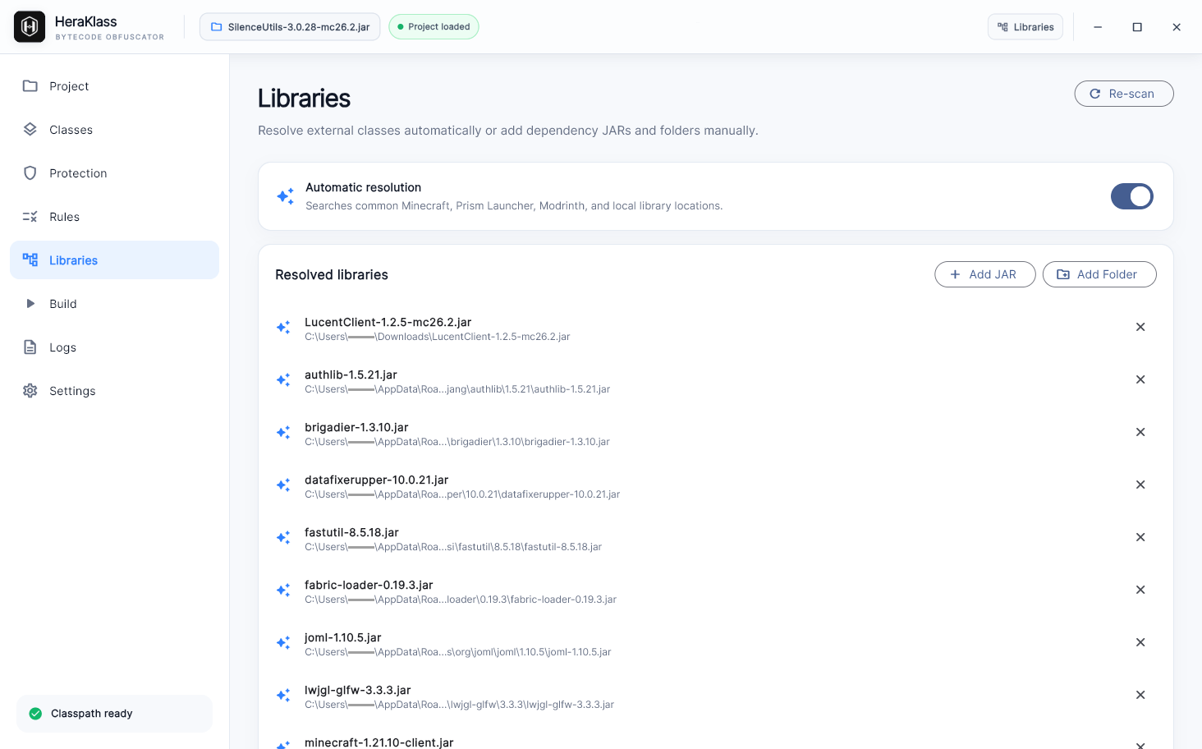Remove joml-1.10.5.jar library
The width and height of the screenshot is (1202, 749).
point(1140,642)
